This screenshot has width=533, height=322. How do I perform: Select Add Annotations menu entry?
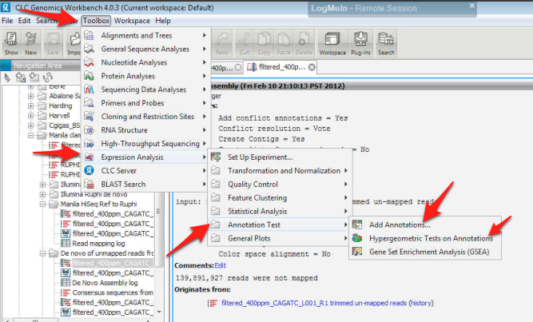pyautogui.click(x=397, y=225)
